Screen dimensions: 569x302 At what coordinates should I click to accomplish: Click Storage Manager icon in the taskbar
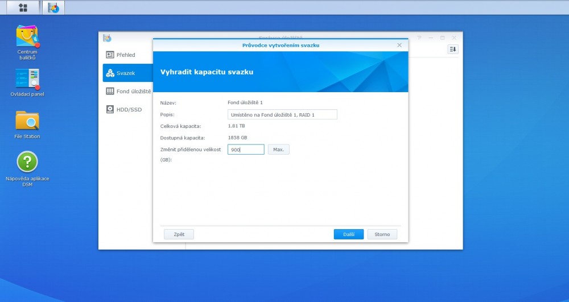tap(53, 8)
